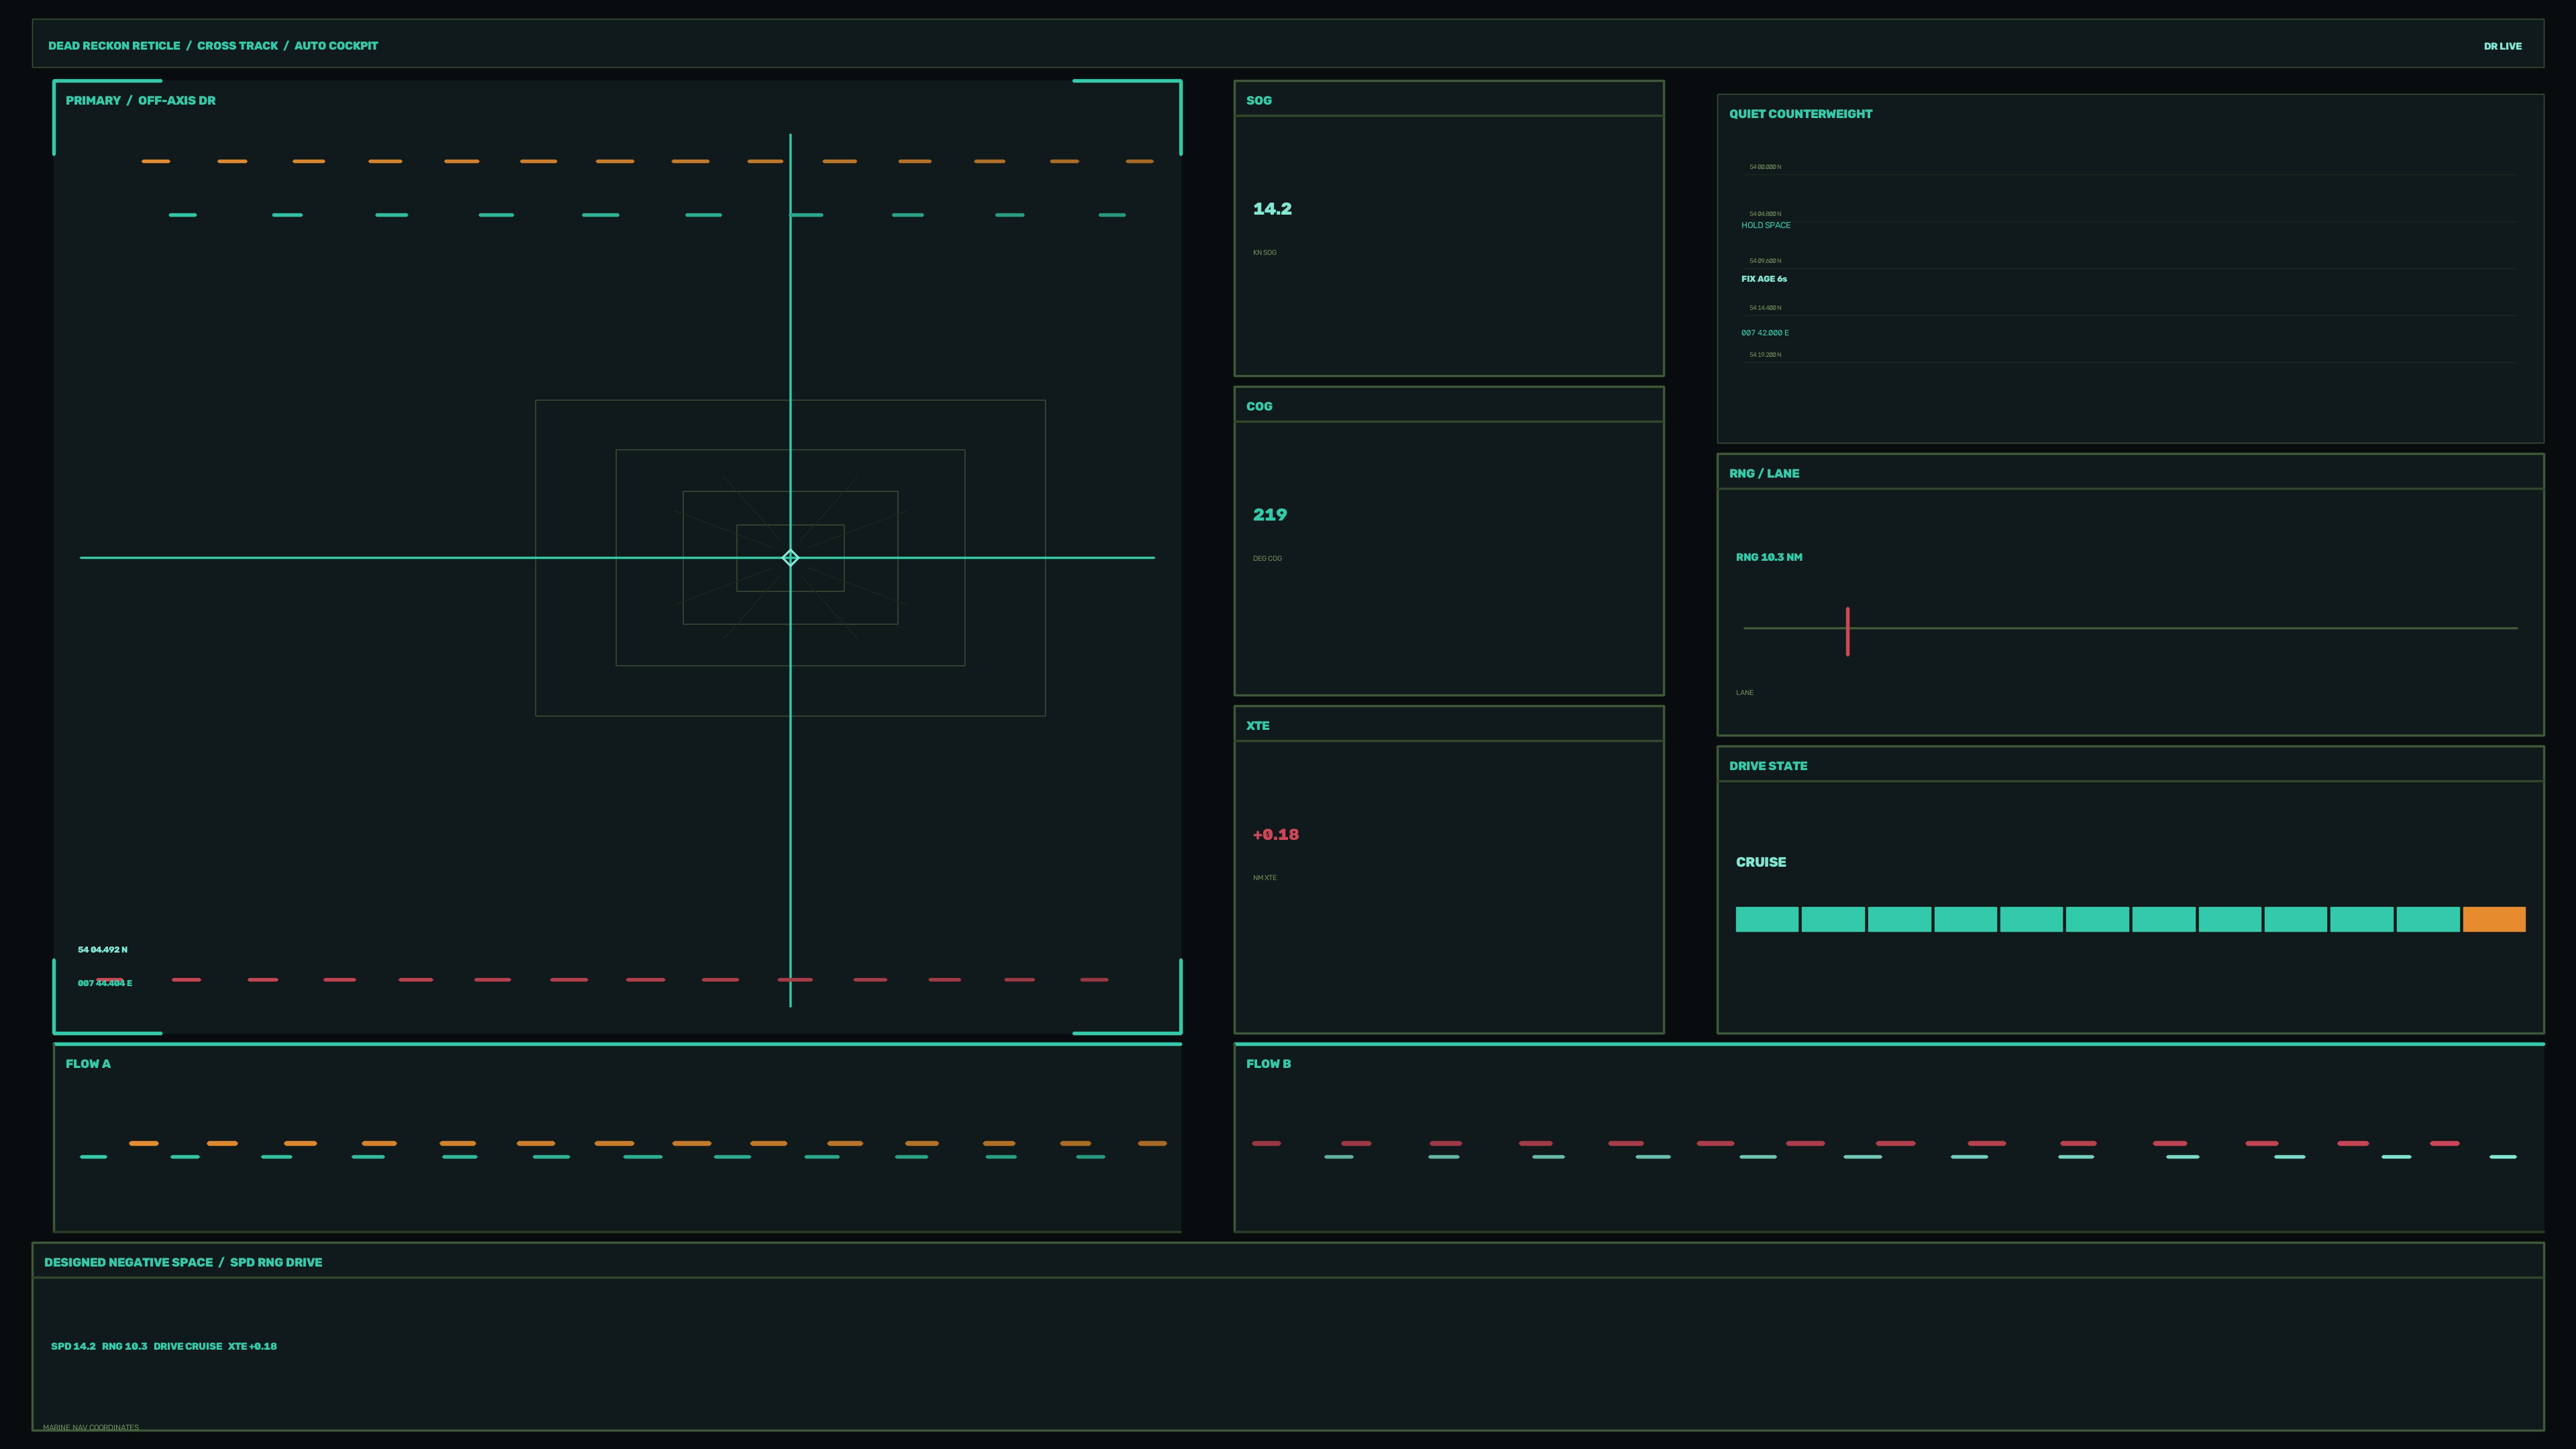Click the red lane marker on range track

[1847, 631]
